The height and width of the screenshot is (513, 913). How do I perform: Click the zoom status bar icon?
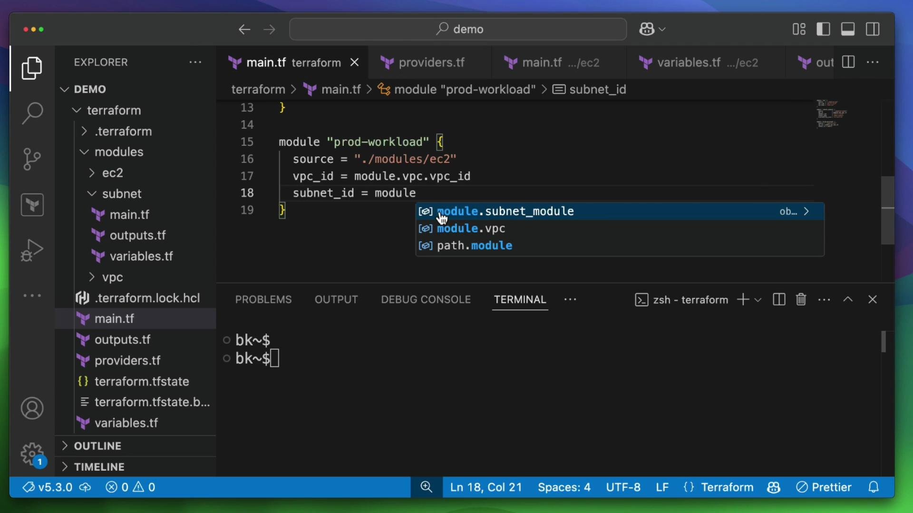pos(427,487)
